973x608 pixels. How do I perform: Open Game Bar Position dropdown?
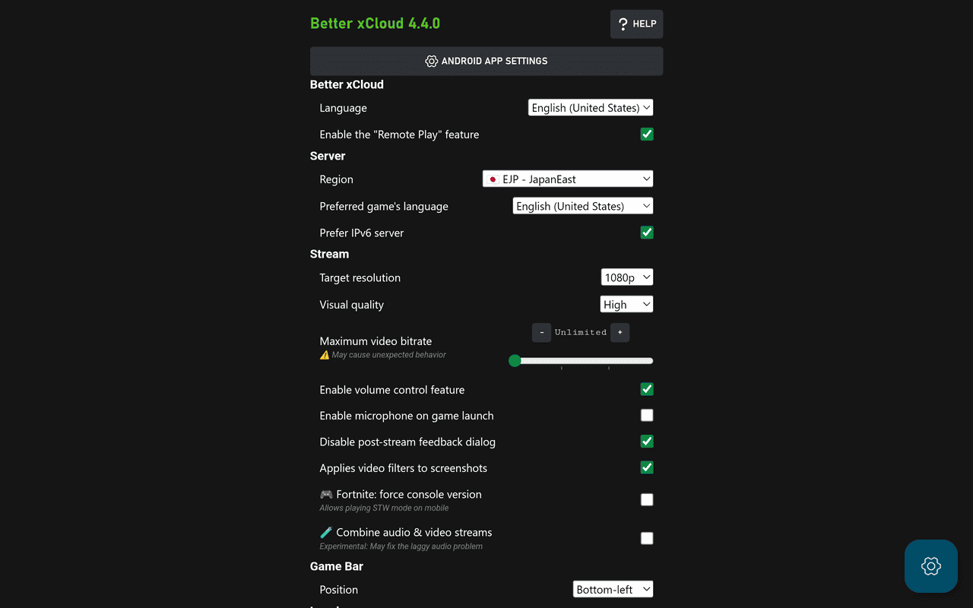tap(613, 590)
